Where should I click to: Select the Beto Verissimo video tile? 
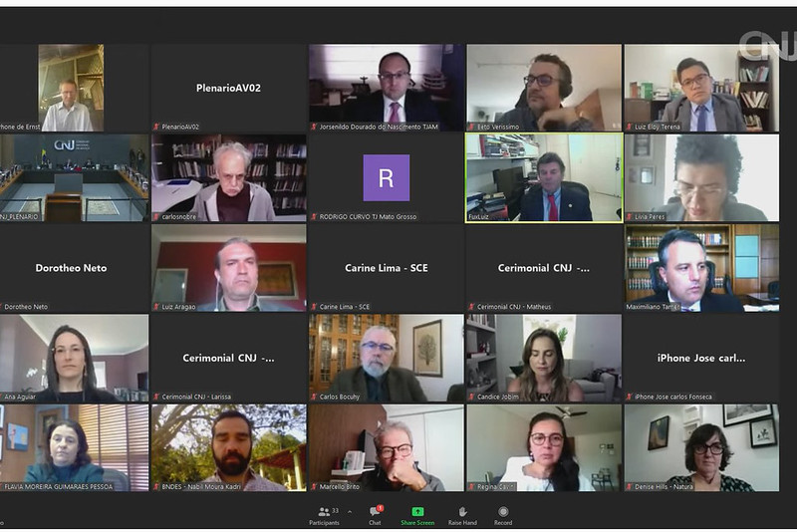pyautogui.click(x=543, y=88)
